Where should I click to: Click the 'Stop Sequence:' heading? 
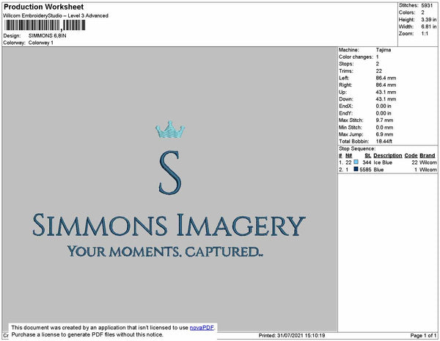coord(357,148)
